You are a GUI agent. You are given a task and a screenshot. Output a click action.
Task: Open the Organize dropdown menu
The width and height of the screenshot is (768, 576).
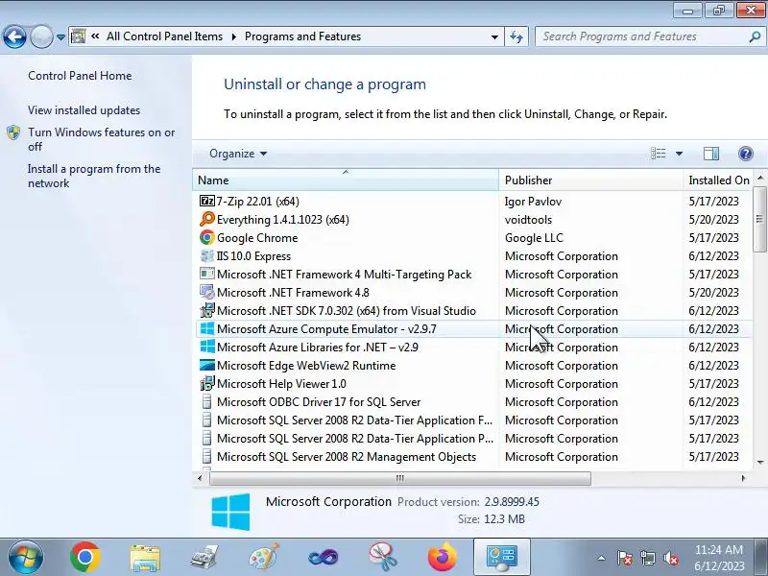pyautogui.click(x=238, y=154)
